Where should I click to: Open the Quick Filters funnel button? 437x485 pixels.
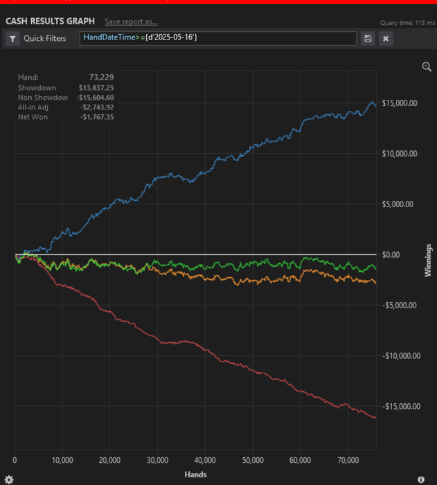13,39
